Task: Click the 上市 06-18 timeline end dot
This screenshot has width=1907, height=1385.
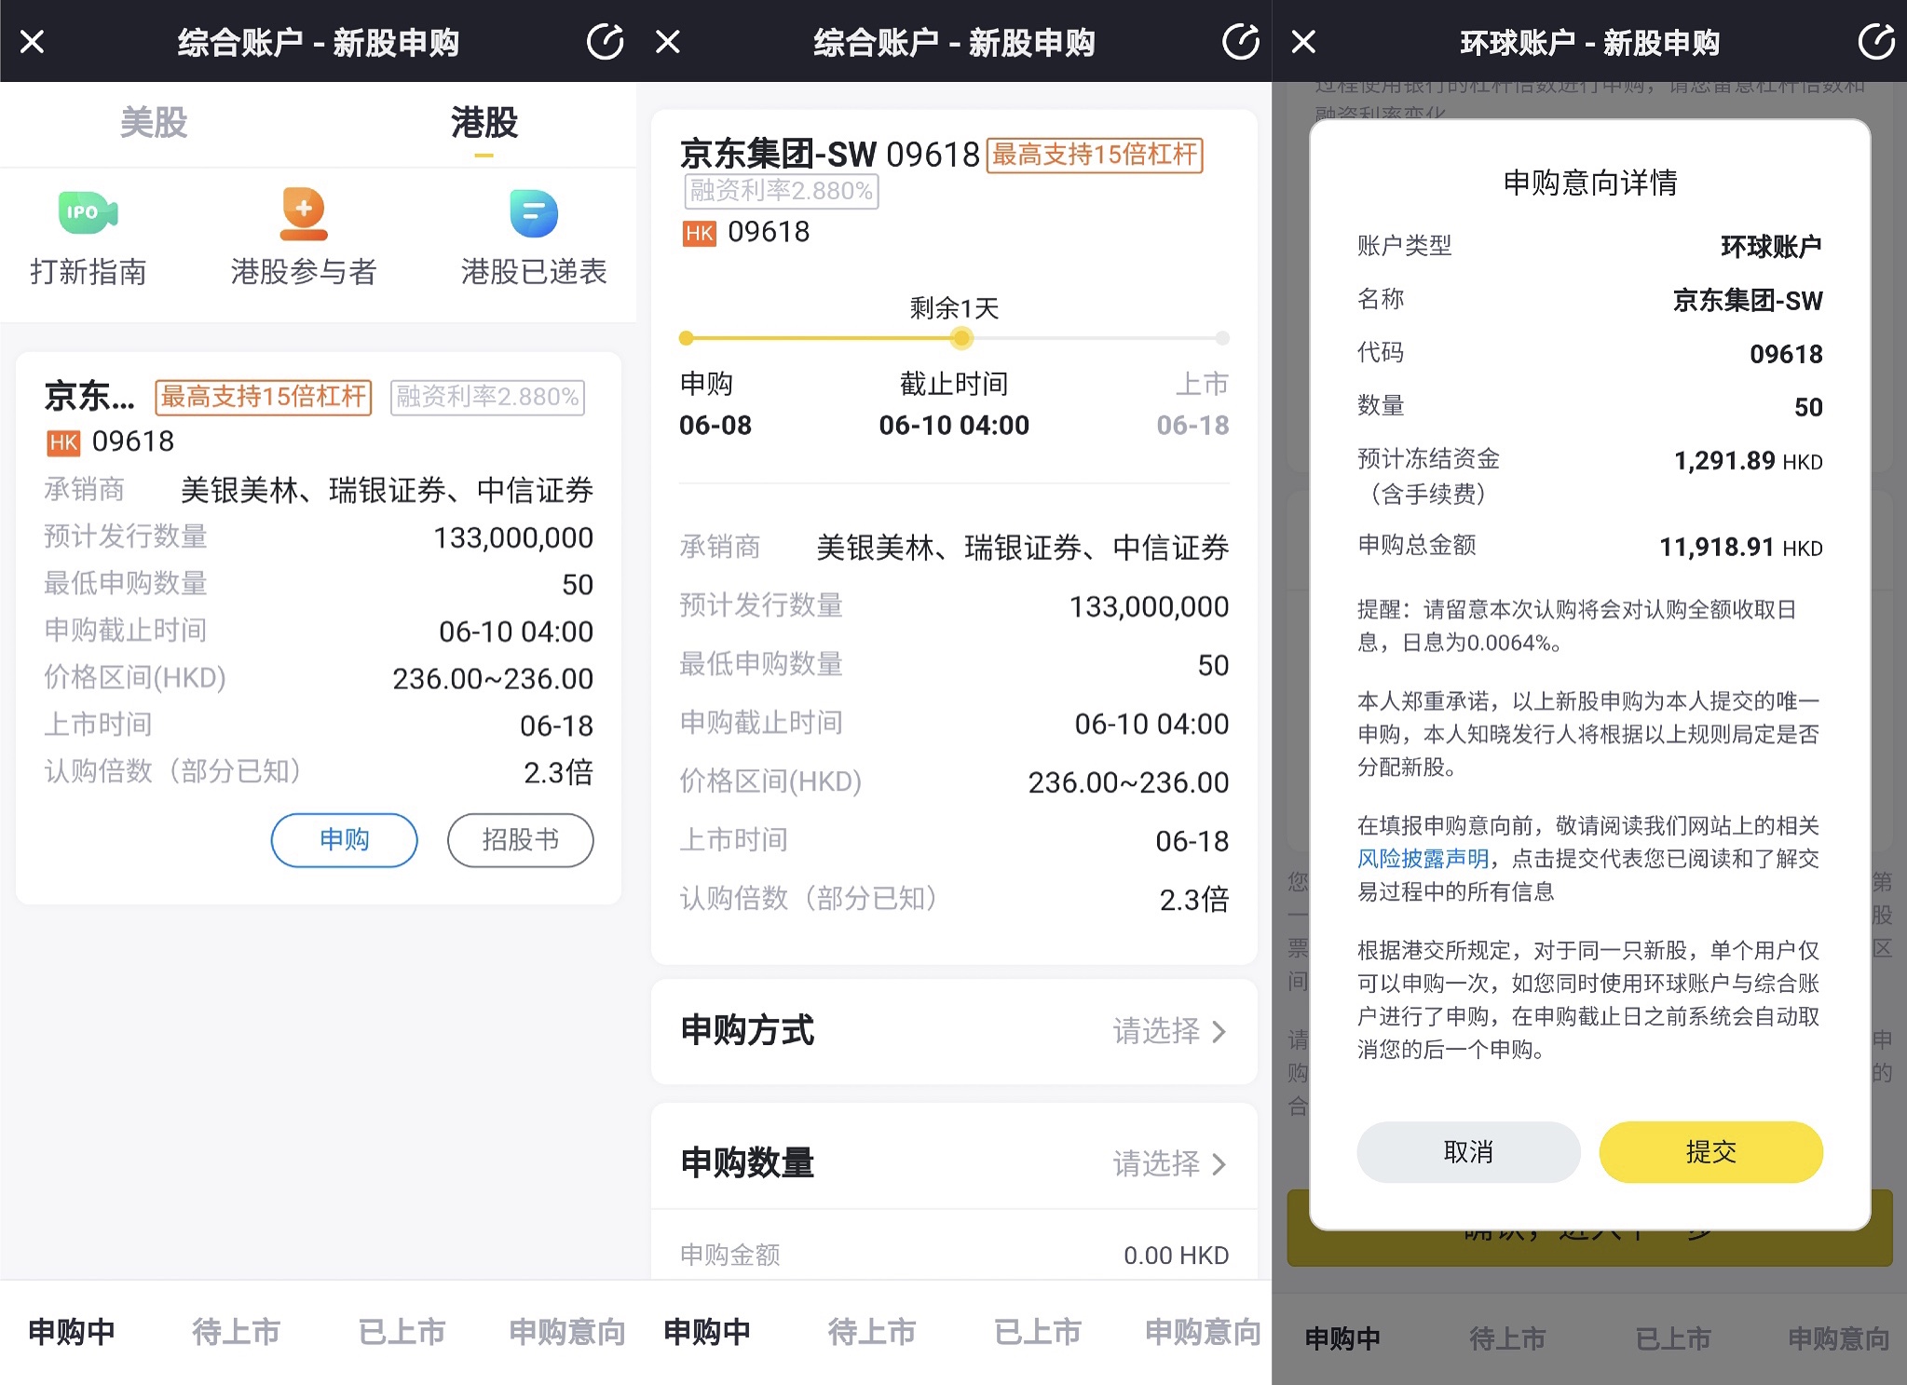Action: click(1222, 338)
